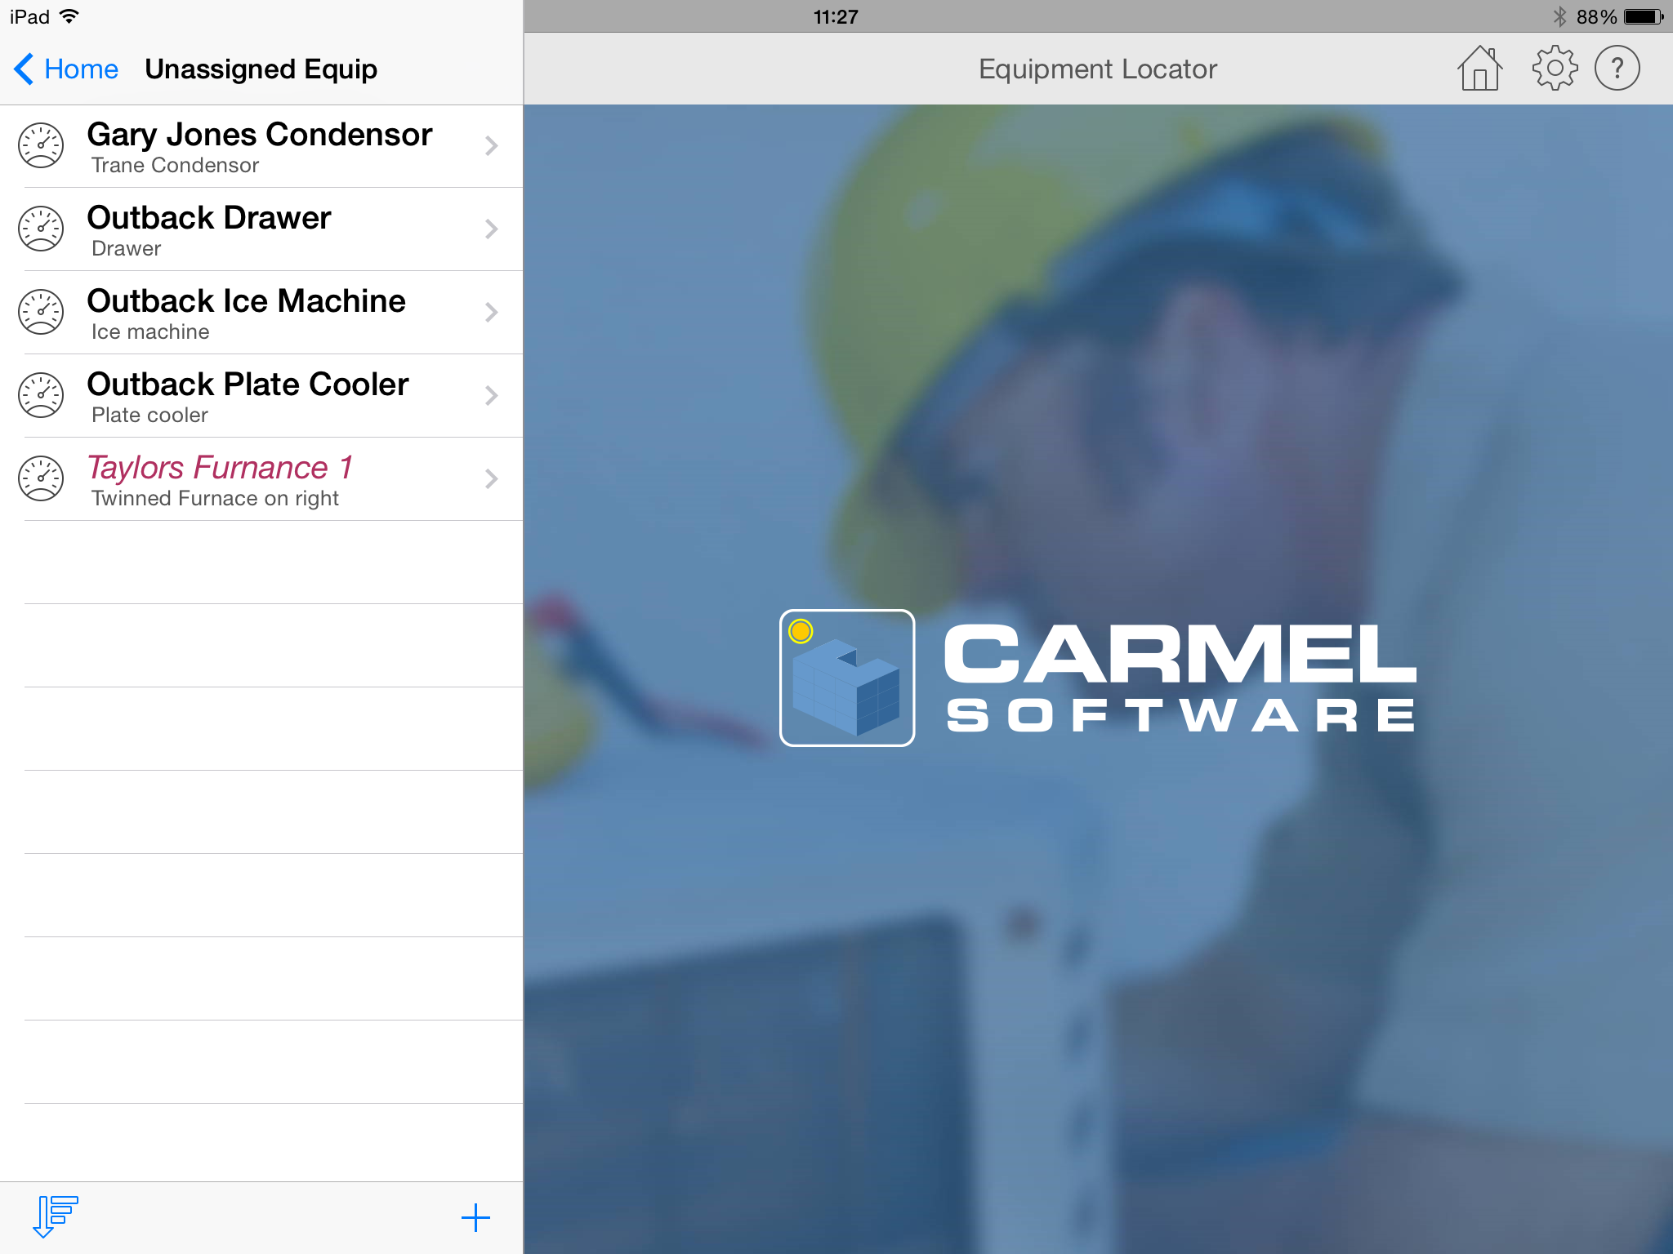This screenshot has width=1673, height=1254.
Task: Tap gauge icon beside Outback Ice Machine
Action: point(41,313)
